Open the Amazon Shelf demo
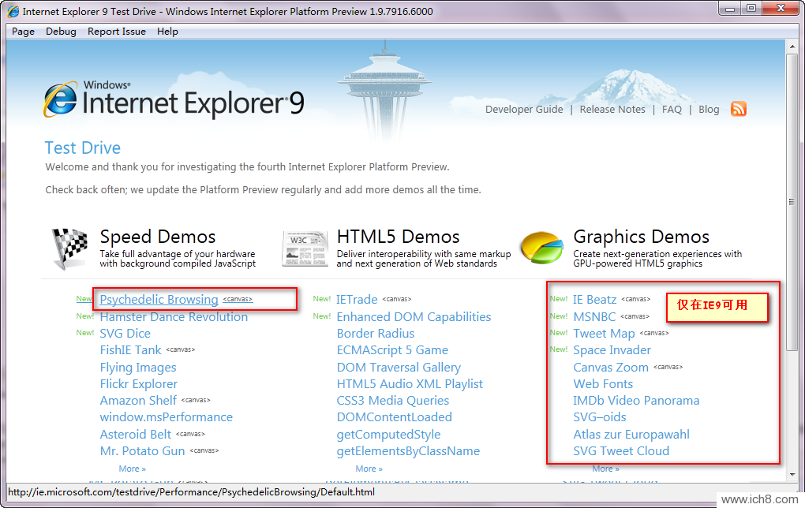805x508 pixels. (x=138, y=400)
